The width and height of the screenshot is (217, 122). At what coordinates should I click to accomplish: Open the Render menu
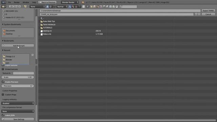[17, 2]
